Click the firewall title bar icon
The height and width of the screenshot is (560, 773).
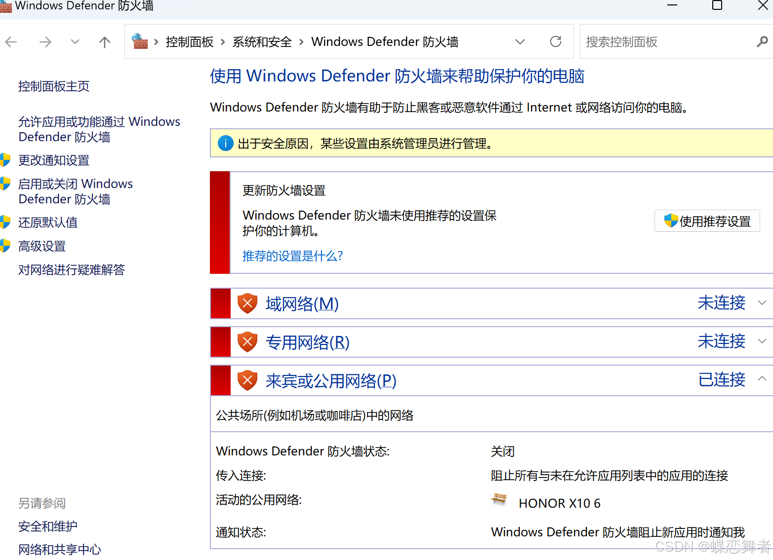[6, 6]
